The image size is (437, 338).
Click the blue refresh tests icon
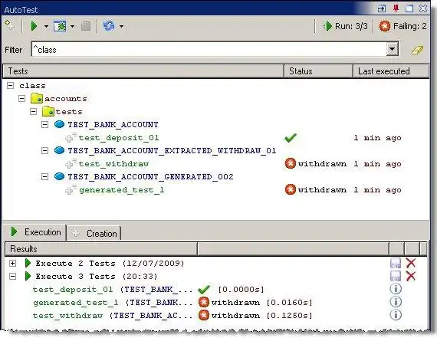click(x=109, y=26)
